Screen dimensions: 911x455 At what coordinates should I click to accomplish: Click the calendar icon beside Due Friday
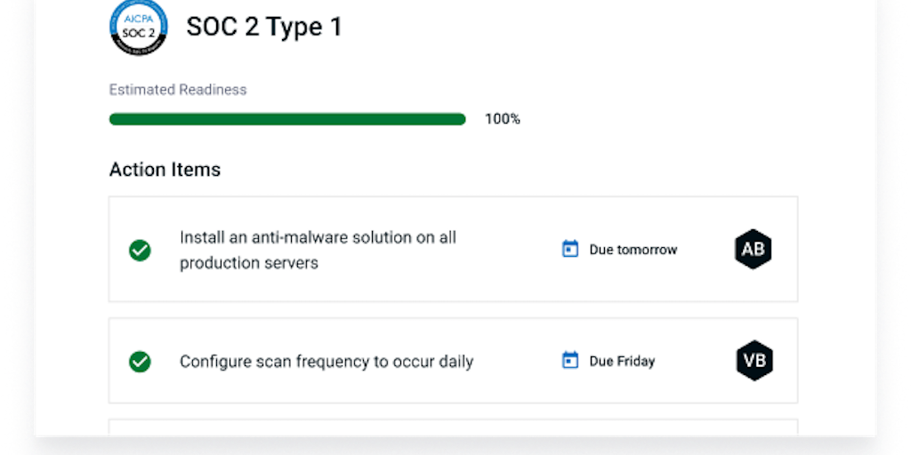click(570, 361)
